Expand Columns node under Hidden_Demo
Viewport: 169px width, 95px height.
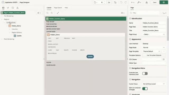[x=10, y=29]
